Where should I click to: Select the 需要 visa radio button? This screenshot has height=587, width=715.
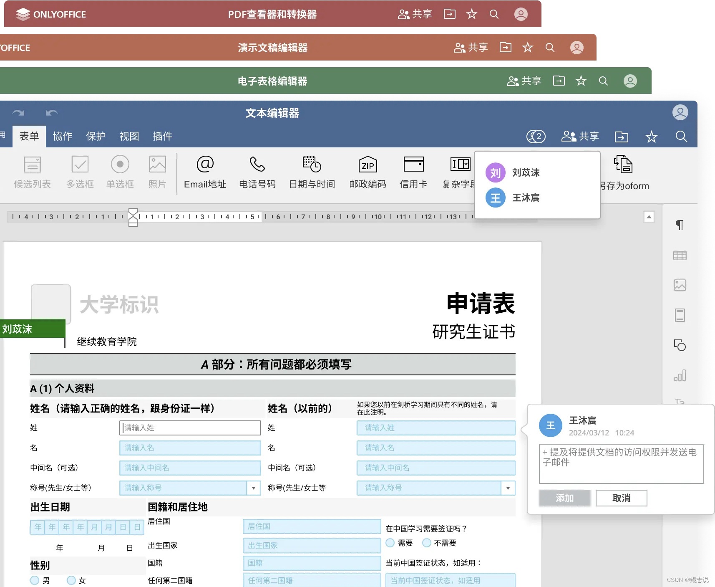[x=390, y=543]
